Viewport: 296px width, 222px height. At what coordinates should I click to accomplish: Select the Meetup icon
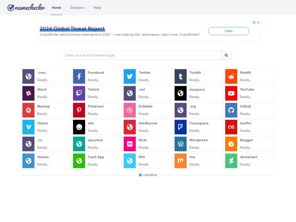click(x=28, y=110)
